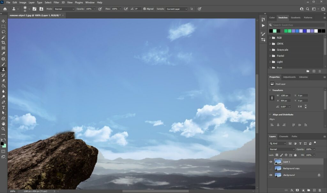This screenshot has width=327, height=193.
Task: Open the Adjustments panel tab
Action: (x=289, y=77)
